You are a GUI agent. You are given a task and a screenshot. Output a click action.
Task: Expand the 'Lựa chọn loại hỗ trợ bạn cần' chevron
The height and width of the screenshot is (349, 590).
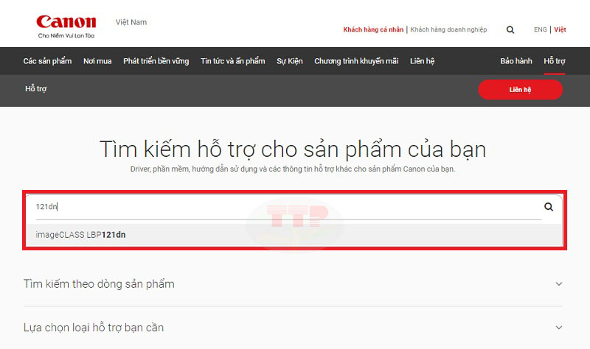559,328
